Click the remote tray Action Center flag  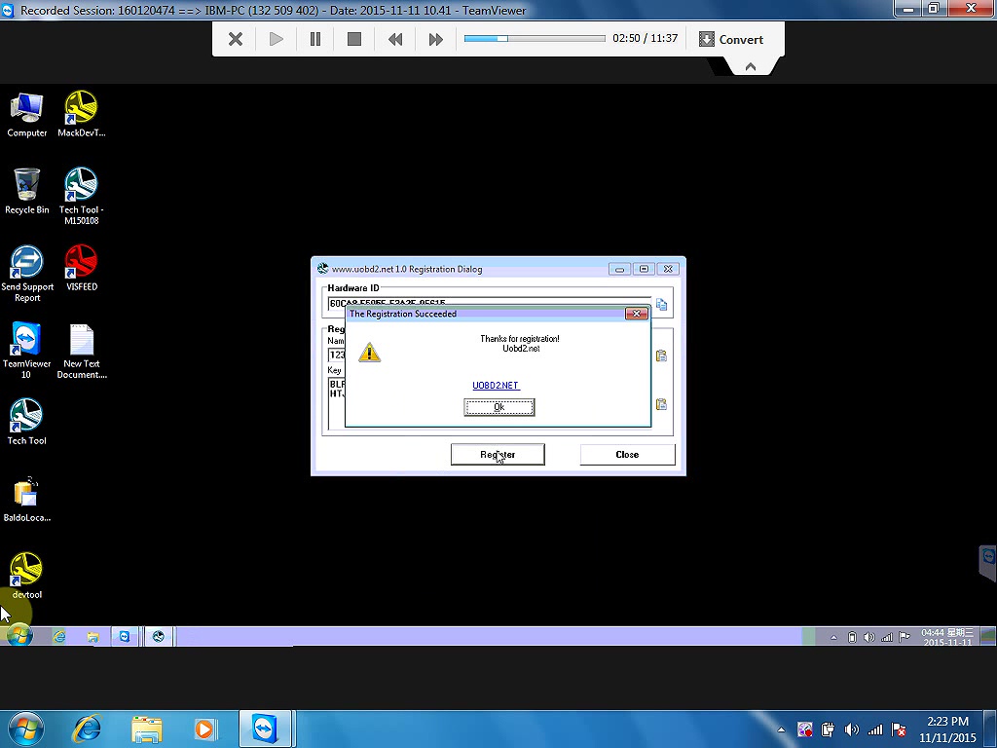(905, 637)
